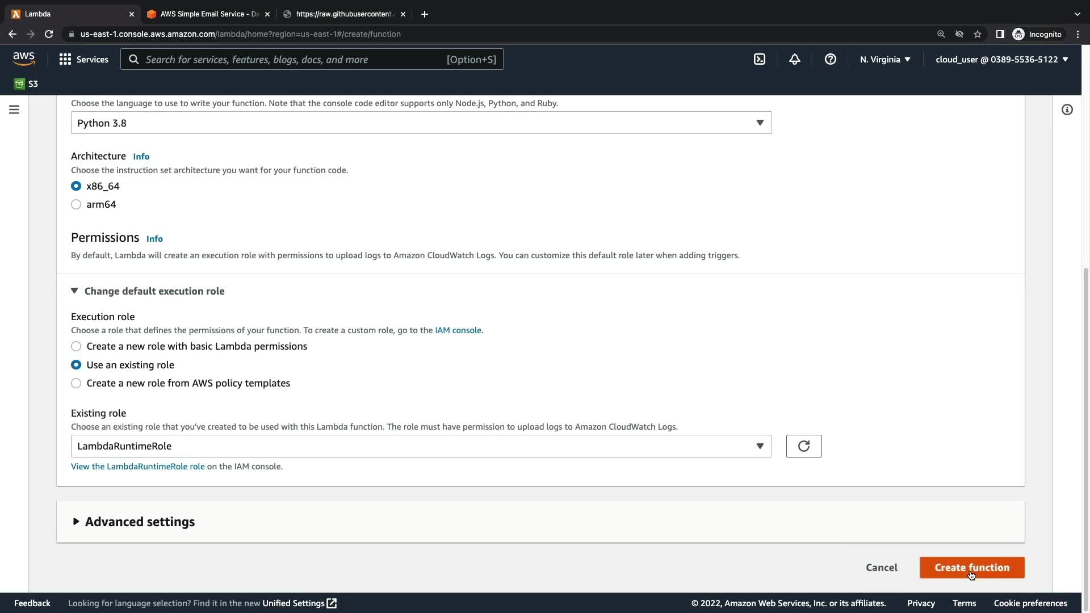Image resolution: width=1090 pixels, height=613 pixels.
Task: Open the info panel icon at right
Action: click(x=1067, y=110)
